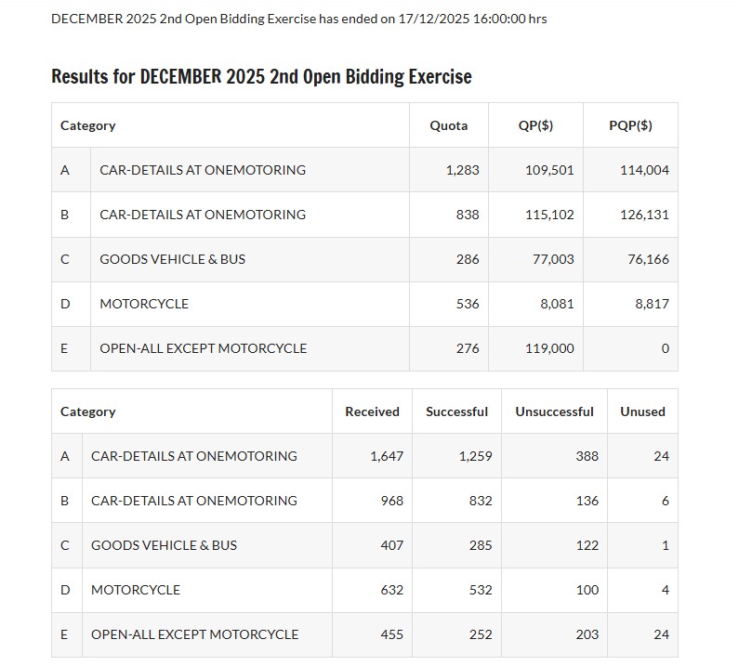Viewport: 739px width, 666px height.
Task: Select the Motorcycle QP value 8,081
Action: pos(557,304)
